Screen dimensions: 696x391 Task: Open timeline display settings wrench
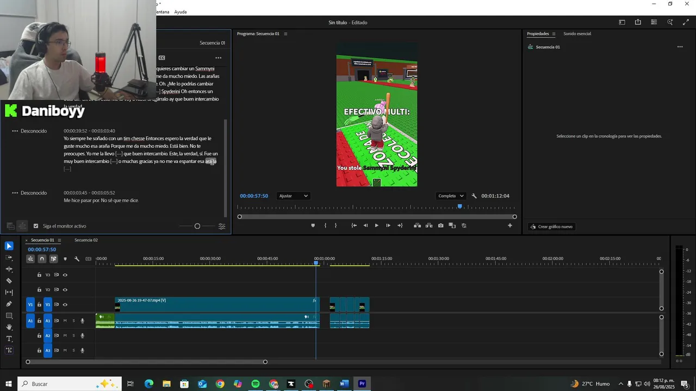point(77,259)
